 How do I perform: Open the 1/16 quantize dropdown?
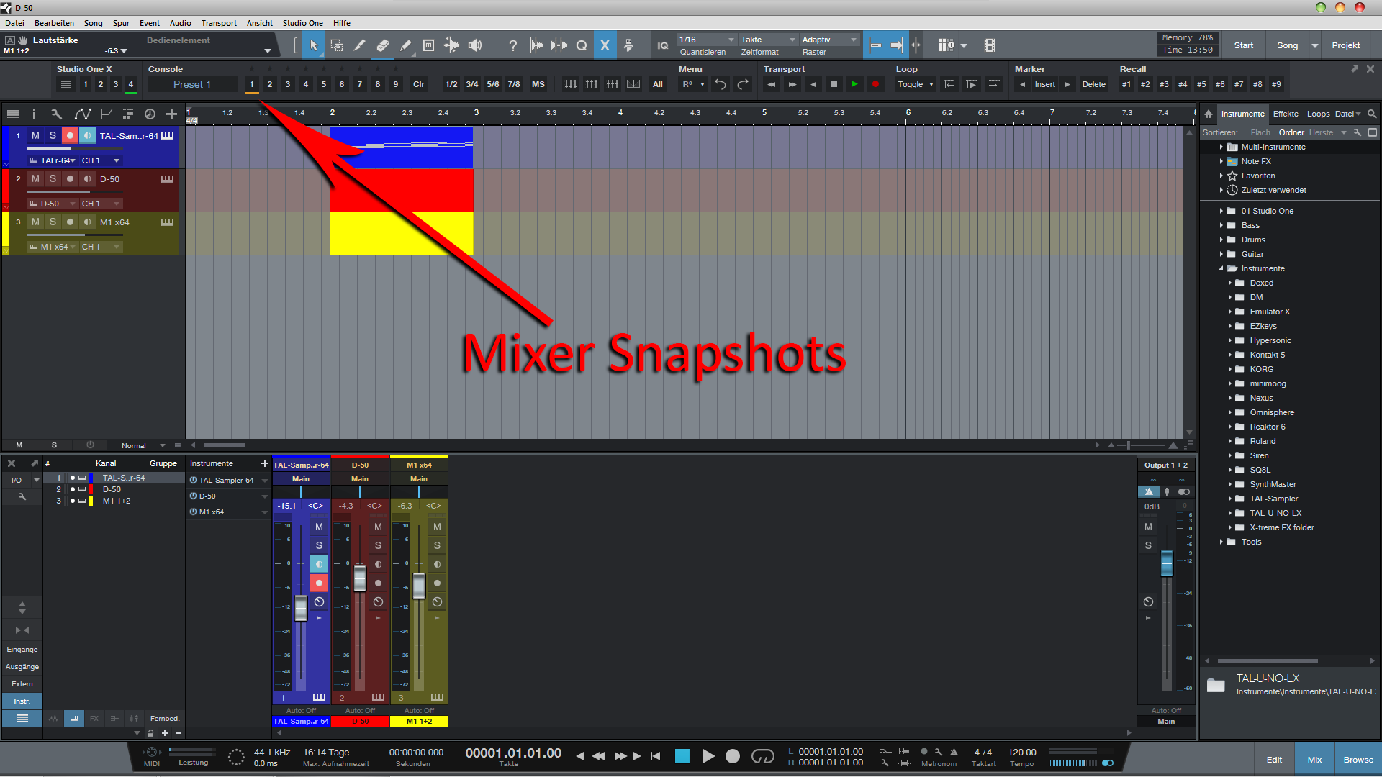(707, 40)
